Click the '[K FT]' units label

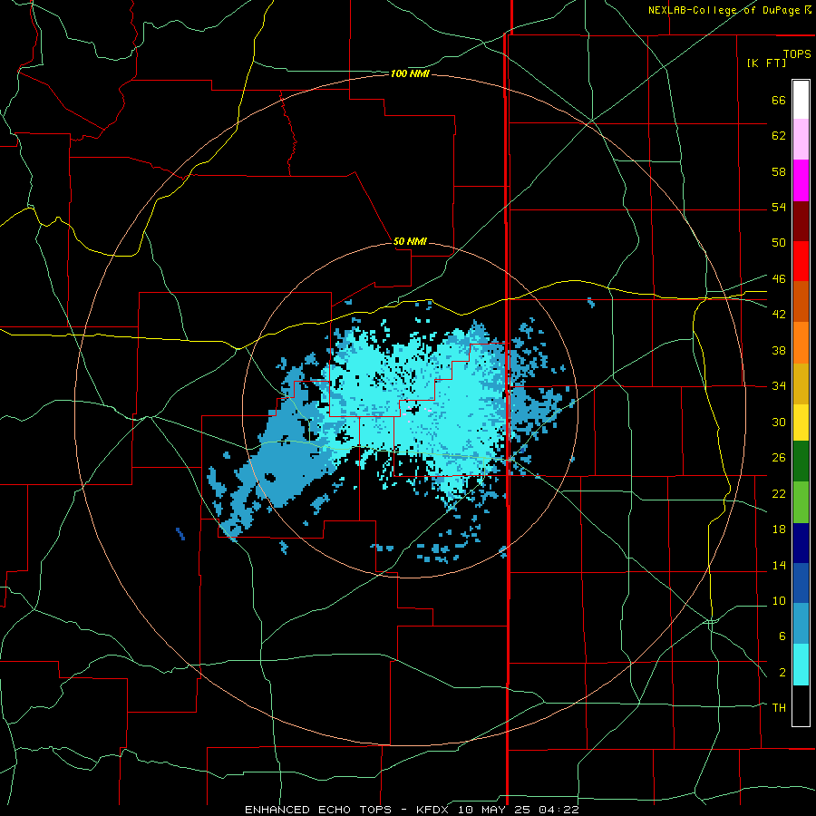(766, 63)
